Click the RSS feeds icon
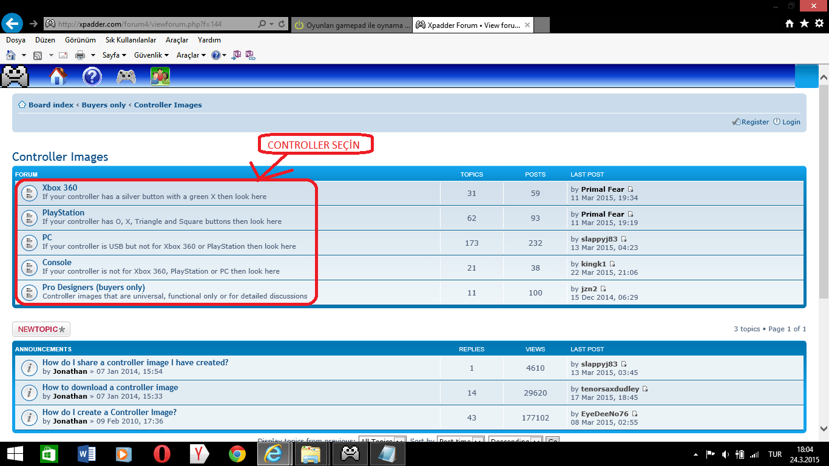The width and height of the screenshot is (829, 466). pos(38,55)
